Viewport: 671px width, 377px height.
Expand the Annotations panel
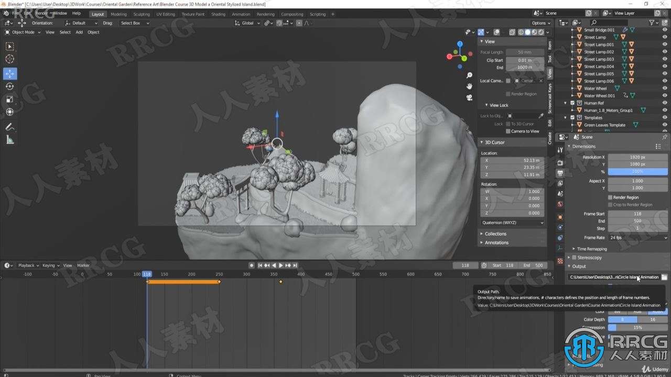496,243
